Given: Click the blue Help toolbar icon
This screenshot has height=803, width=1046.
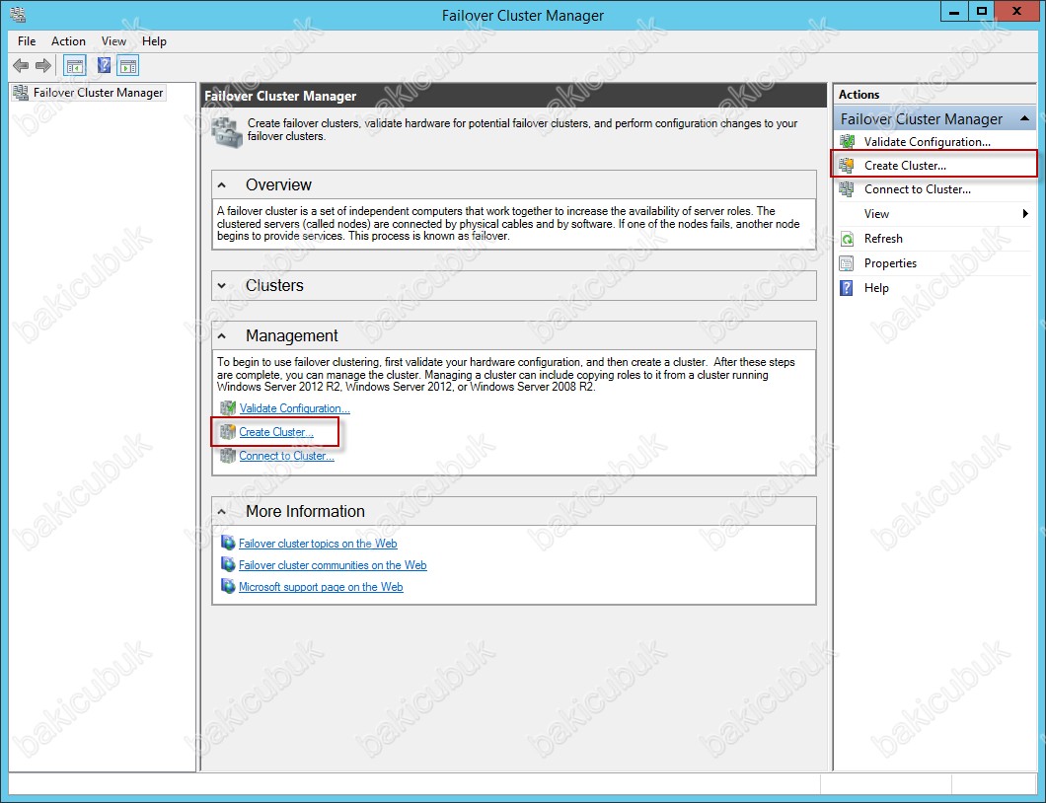Looking at the screenshot, I should (104, 65).
